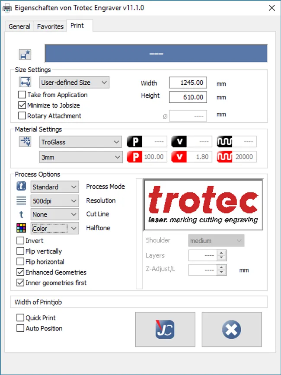
Task: Enable Take from Application checkbox
Action: click(22, 95)
